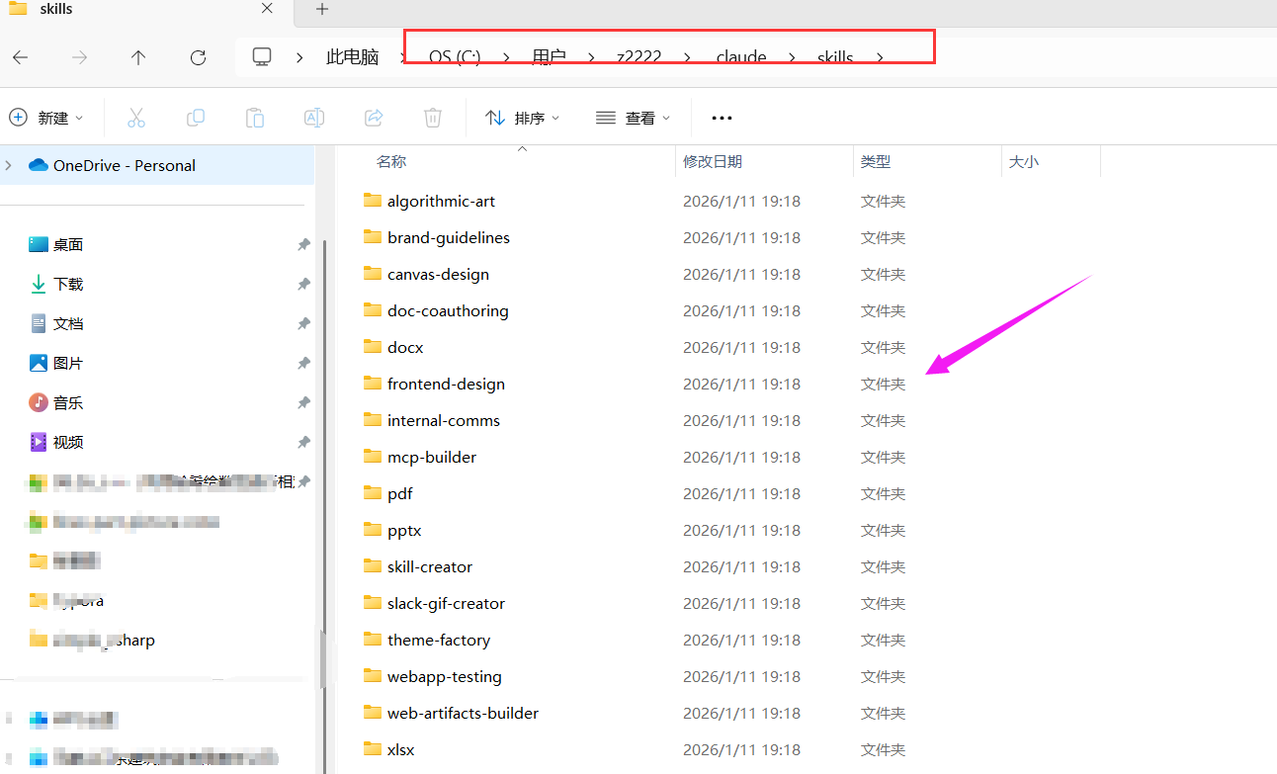1277x774 pixels.
Task: Open 音乐 (Music) in sidebar
Action: coord(68,402)
